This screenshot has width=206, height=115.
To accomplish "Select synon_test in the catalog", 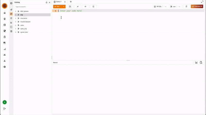I will [x=24, y=32].
